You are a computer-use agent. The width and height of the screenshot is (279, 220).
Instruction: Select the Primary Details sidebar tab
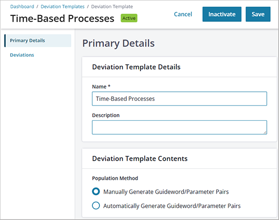coord(38,41)
